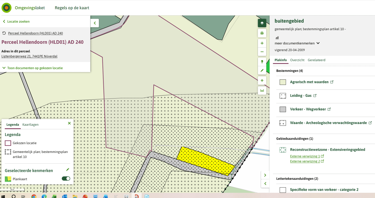Click the locate-me crosshair icon

point(262,81)
